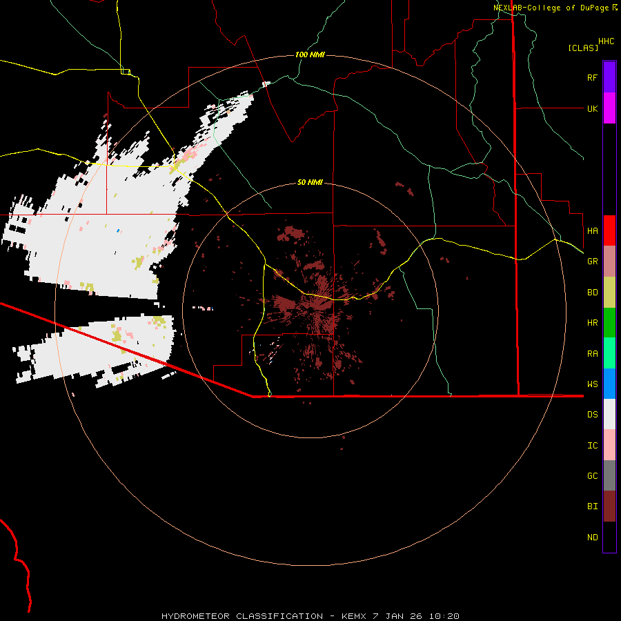Click the 10:20 timestamp
This screenshot has width=621, height=621.
[x=443, y=616]
